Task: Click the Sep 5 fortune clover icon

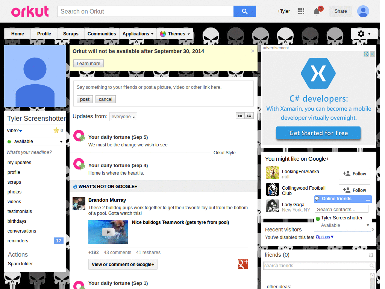Action: pyautogui.click(x=79, y=136)
